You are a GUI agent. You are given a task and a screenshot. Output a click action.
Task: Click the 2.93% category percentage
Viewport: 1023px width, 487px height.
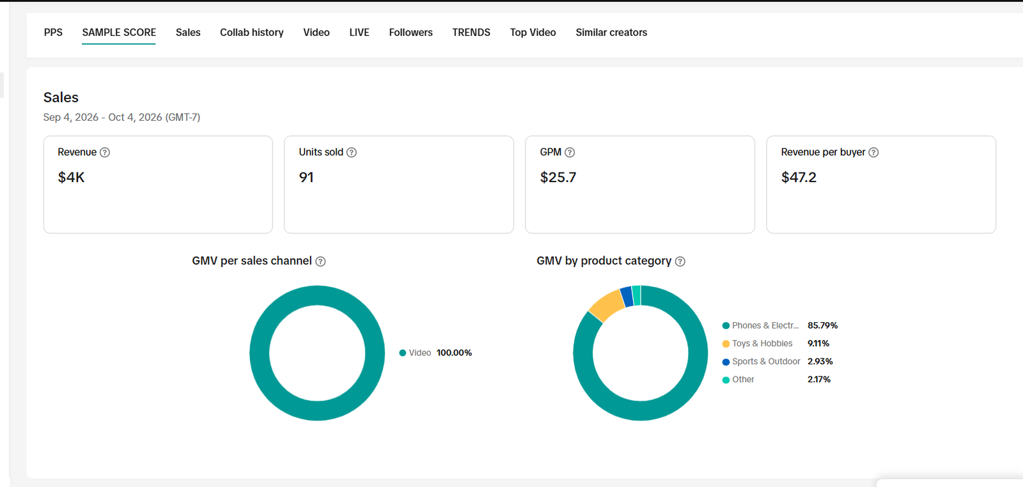[820, 362]
